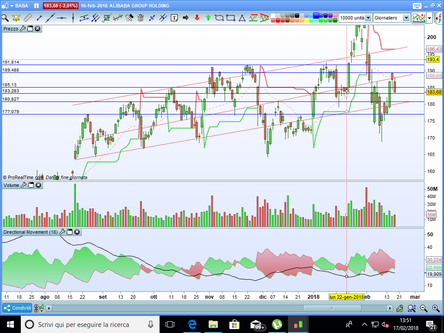The image size is (444, 333).
Task: Click the scrollbar left arrow
Action: click(x=49, y=308)
